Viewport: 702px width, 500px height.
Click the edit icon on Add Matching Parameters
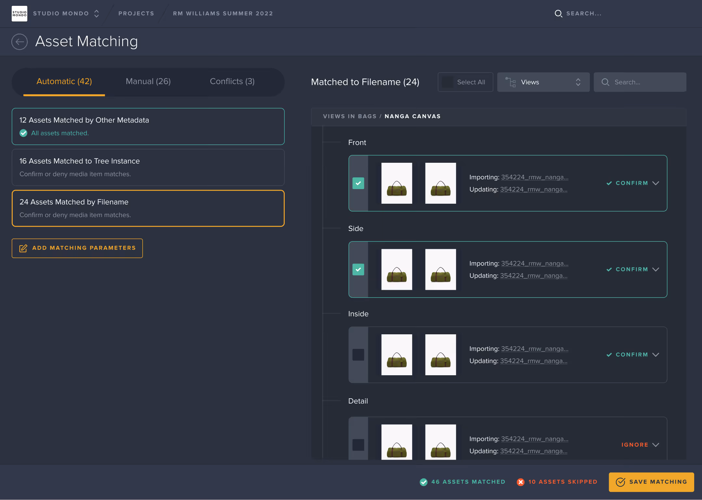click(x=23, y=249)
